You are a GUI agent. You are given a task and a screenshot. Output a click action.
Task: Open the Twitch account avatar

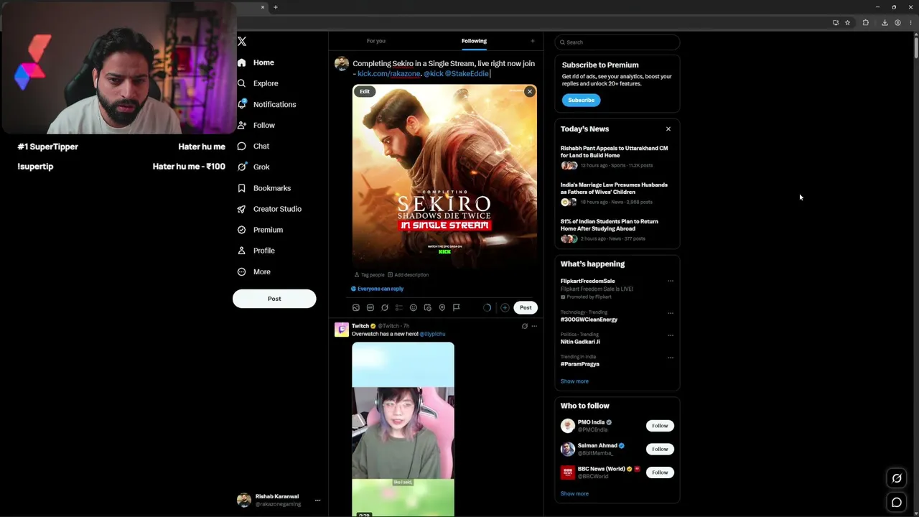point(342,330)
